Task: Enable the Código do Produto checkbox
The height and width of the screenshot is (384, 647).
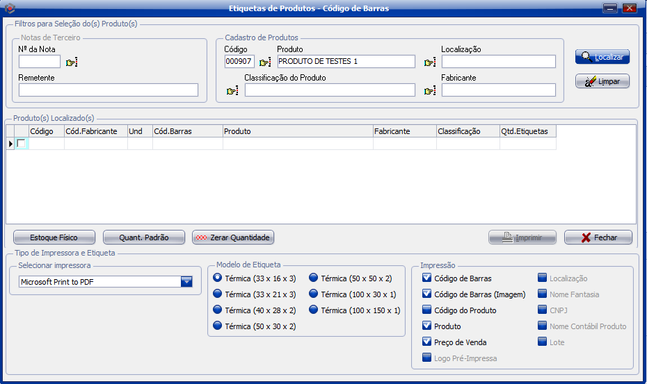Action: point(427,310)
